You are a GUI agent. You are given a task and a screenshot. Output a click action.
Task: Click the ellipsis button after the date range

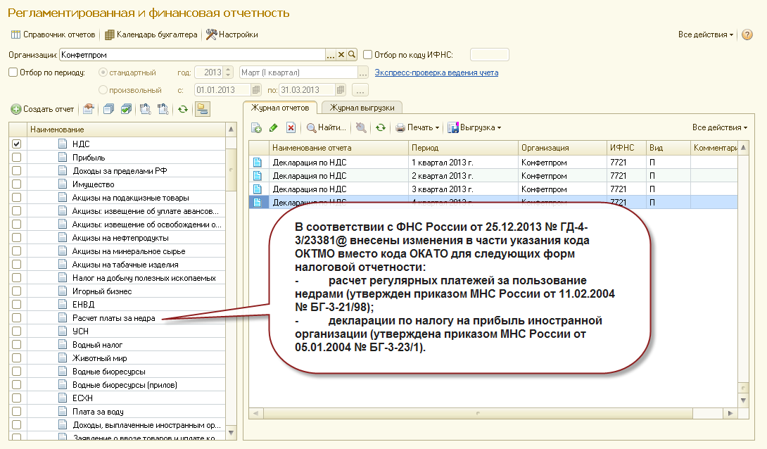click(x=360, y=90)
